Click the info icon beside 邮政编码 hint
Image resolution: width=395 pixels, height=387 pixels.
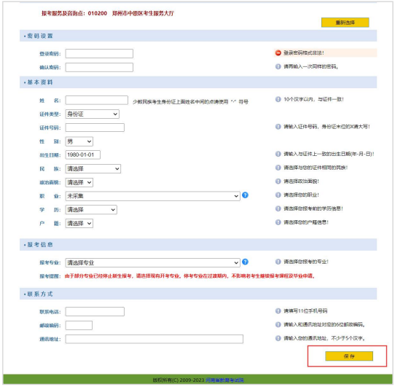(278, 324)
